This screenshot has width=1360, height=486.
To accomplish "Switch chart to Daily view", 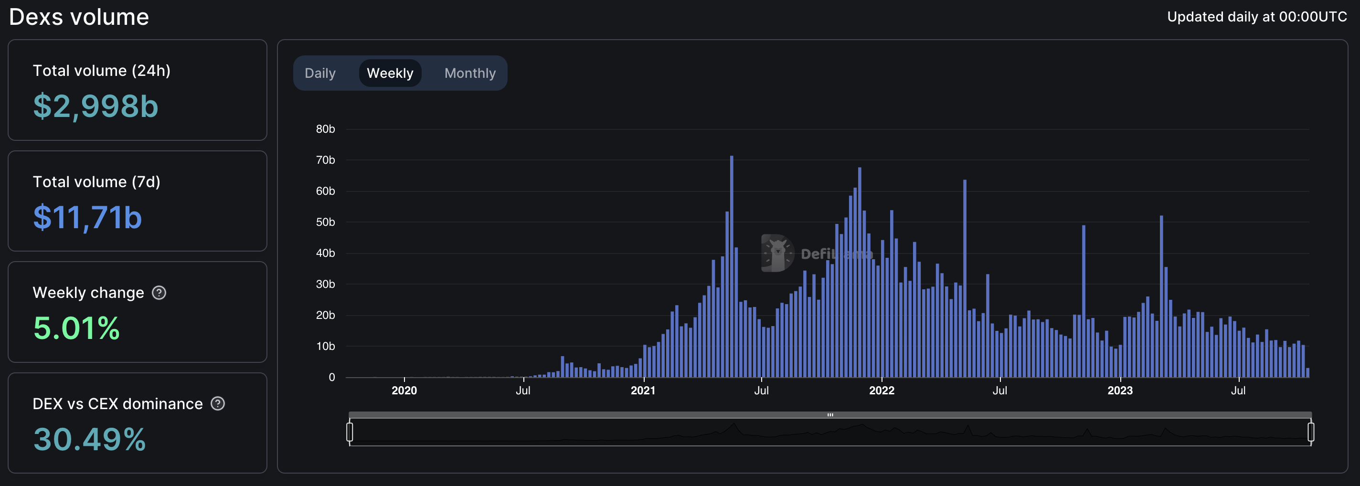I will coord(320,74).
